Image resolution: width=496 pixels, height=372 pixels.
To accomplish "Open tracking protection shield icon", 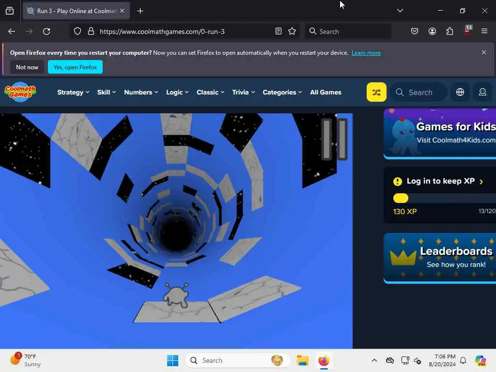I will [x=77, y=31].
